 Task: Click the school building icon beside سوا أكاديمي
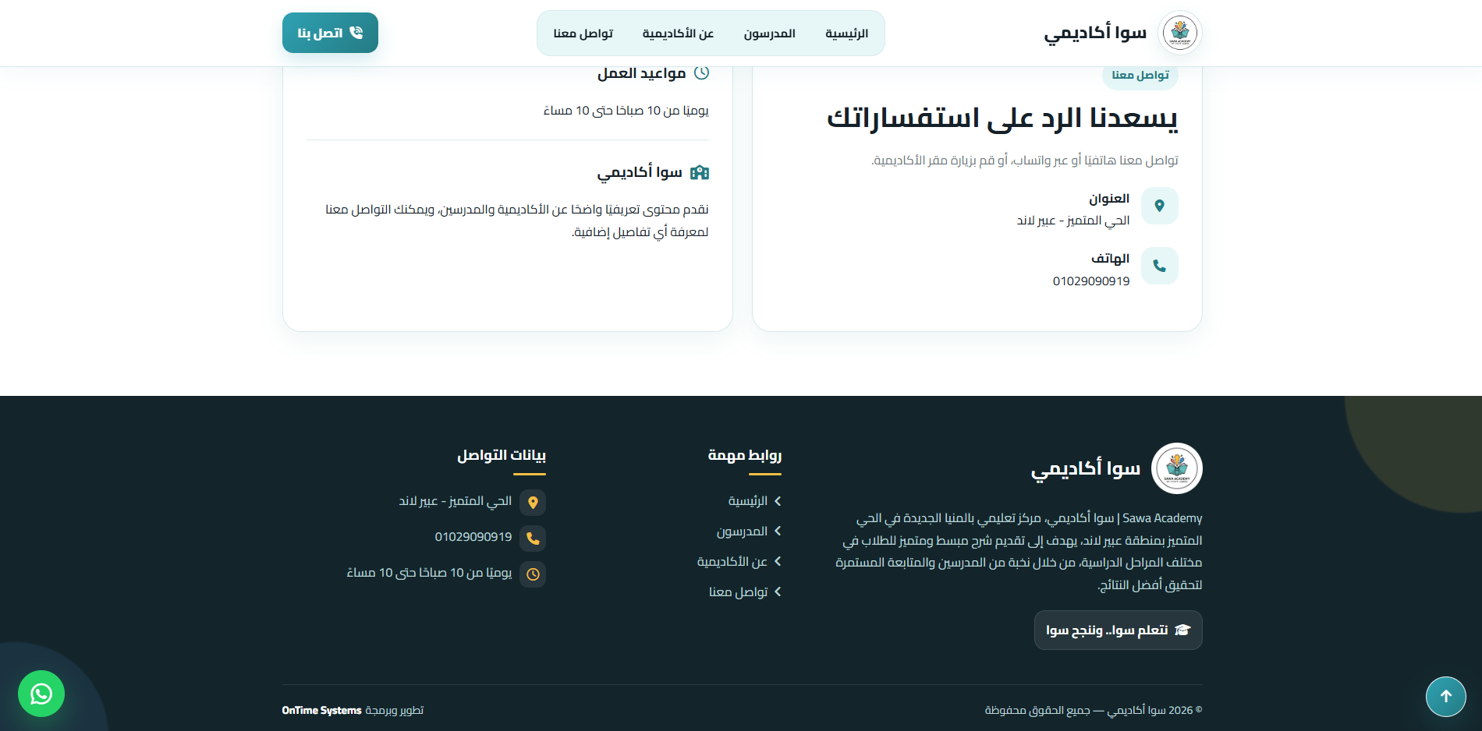click(700, 172)
